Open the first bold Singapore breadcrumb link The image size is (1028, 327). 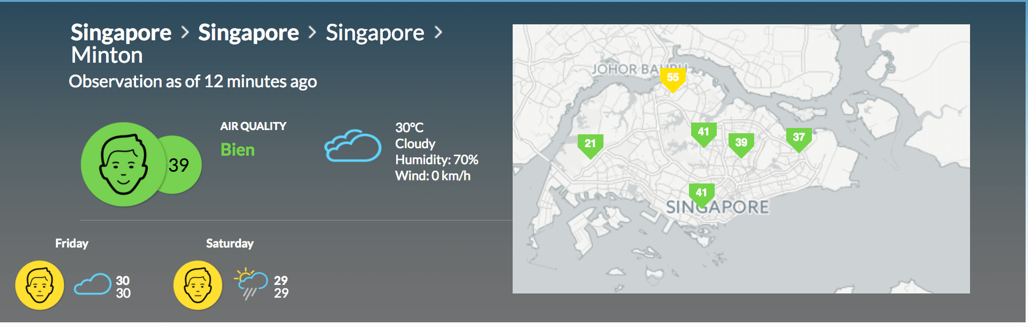coord(121,33)
